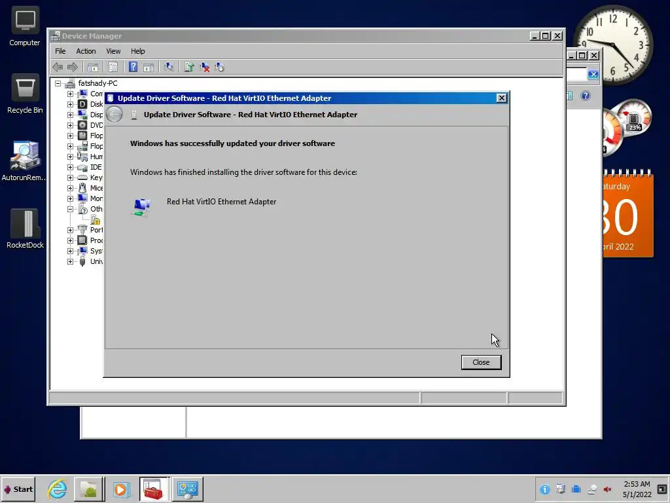Close the Update Driver Software dialog with X
The height and width of the screenshot is (503, 670).
click(x=502, y=98)
